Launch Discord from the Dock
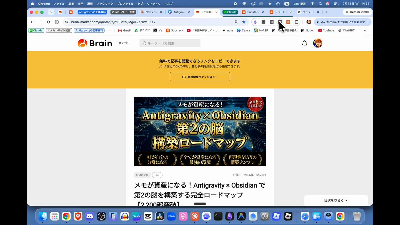 click(x=89, y=216)
